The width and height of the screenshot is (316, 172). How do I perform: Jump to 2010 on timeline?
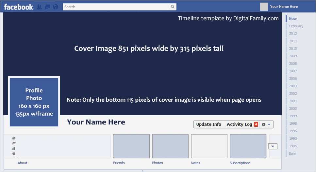[x=293, y=49]
